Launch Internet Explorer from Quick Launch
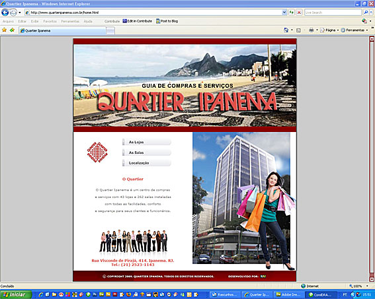Screen dimensions: 375x299 point(41,294)
